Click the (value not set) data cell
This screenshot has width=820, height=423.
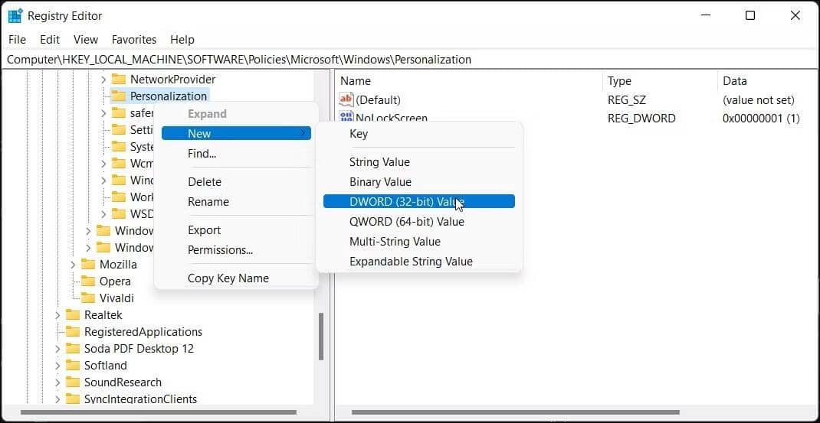pyautogui.click(x=758, y=99)
